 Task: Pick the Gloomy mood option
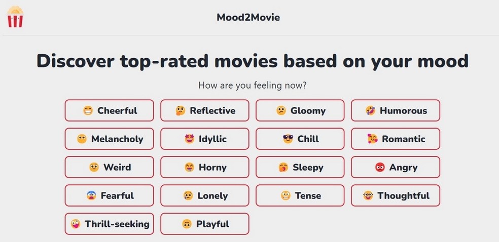pos(300,110)
